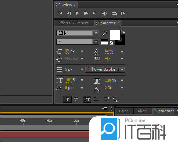178x142 pixels.
Task: Toggle All Caps text style
Action: pyautogui.click(x=87, y=100)
